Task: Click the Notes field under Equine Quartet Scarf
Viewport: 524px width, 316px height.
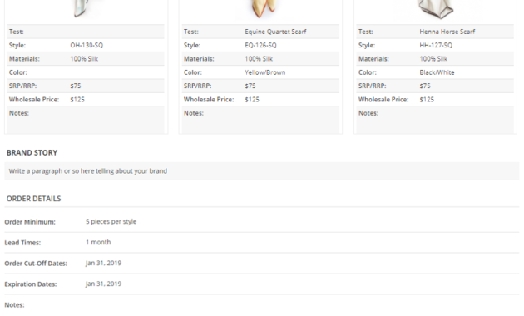Action: point(260,120)
